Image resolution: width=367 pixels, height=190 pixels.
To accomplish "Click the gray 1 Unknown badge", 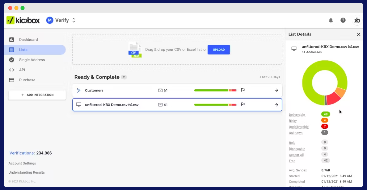I will 325,132.
